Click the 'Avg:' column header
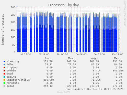The height and width of the screenshot is (95, 127). click(94, 58)
